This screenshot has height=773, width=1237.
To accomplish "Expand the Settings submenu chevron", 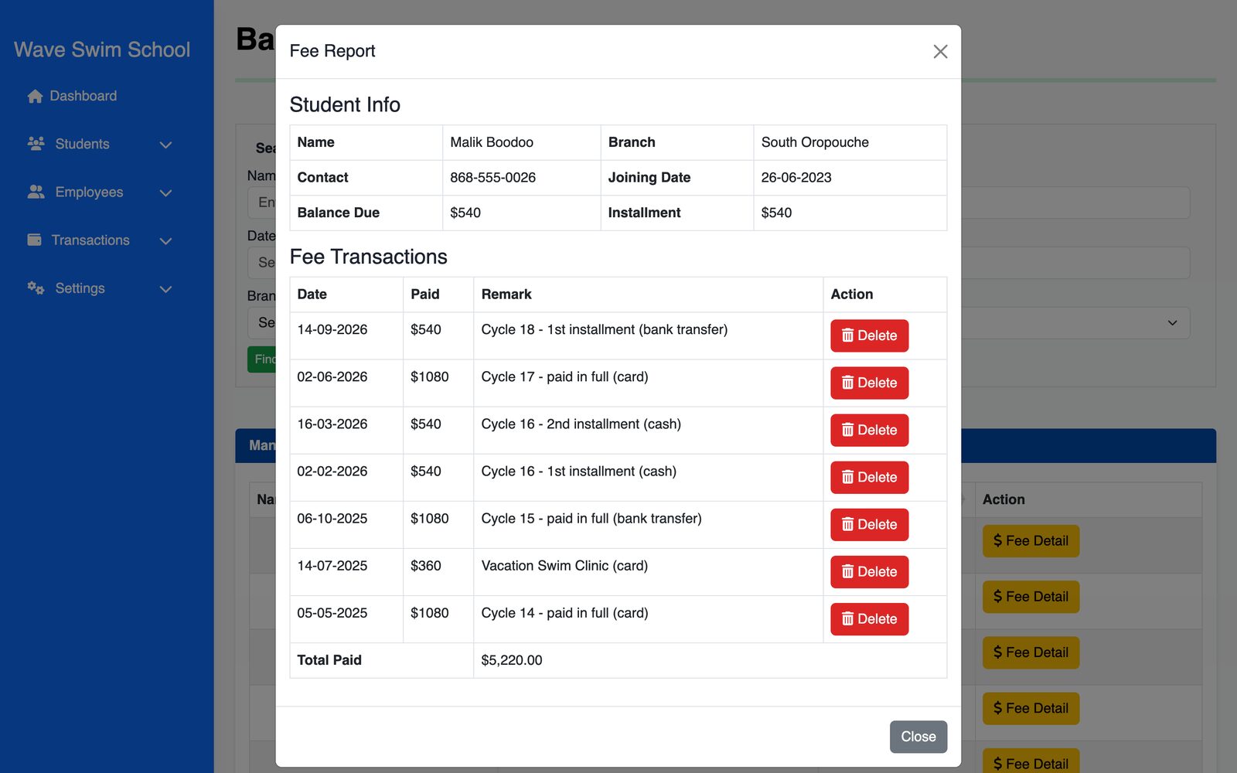I will coord(165,289).
